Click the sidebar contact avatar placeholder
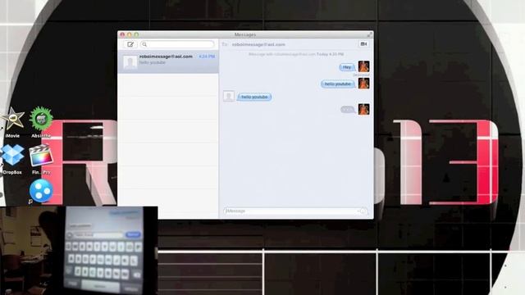 (x=130, y=62)
